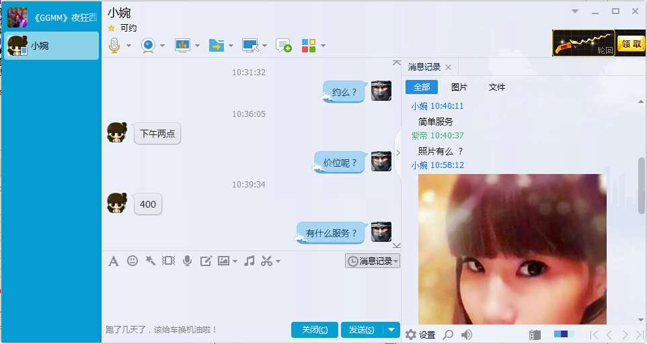Select the 《GGMM》夜狂西 conversation tab
The width and height of the screenshot is (647, 344).
click(x=51, y=17)
